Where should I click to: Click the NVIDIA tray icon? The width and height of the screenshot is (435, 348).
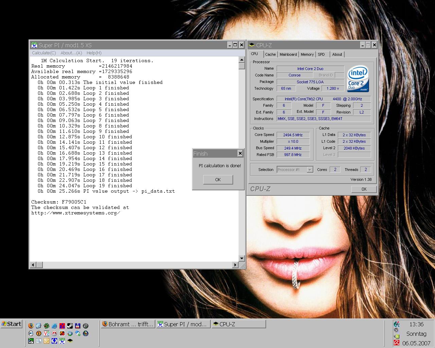coord(397,336)
